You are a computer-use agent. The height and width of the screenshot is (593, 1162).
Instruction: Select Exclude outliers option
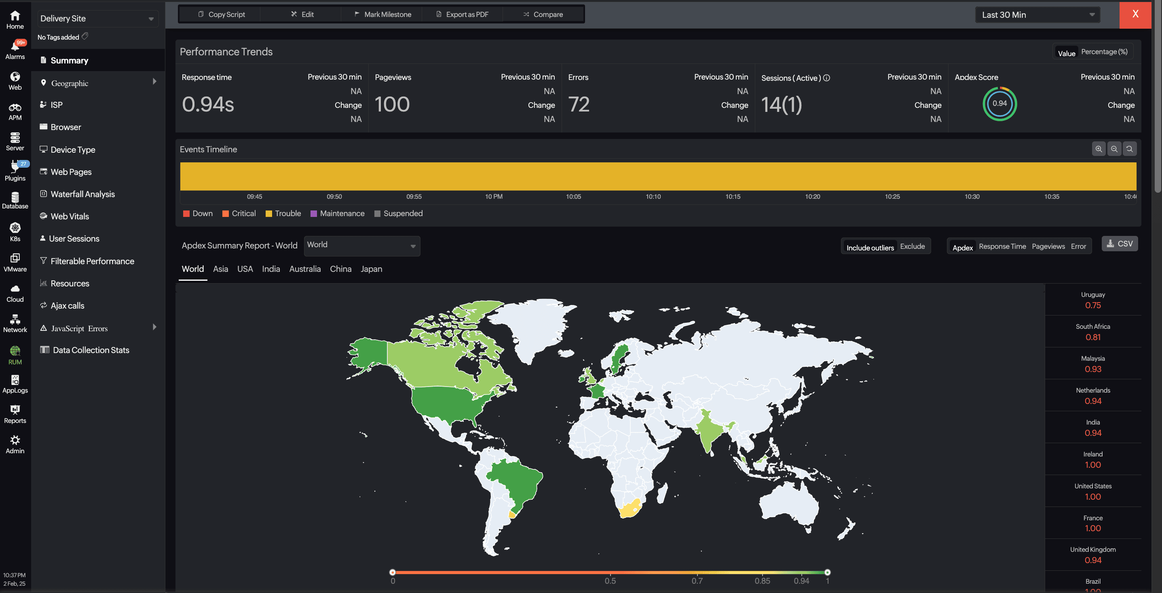pos(912,246)
